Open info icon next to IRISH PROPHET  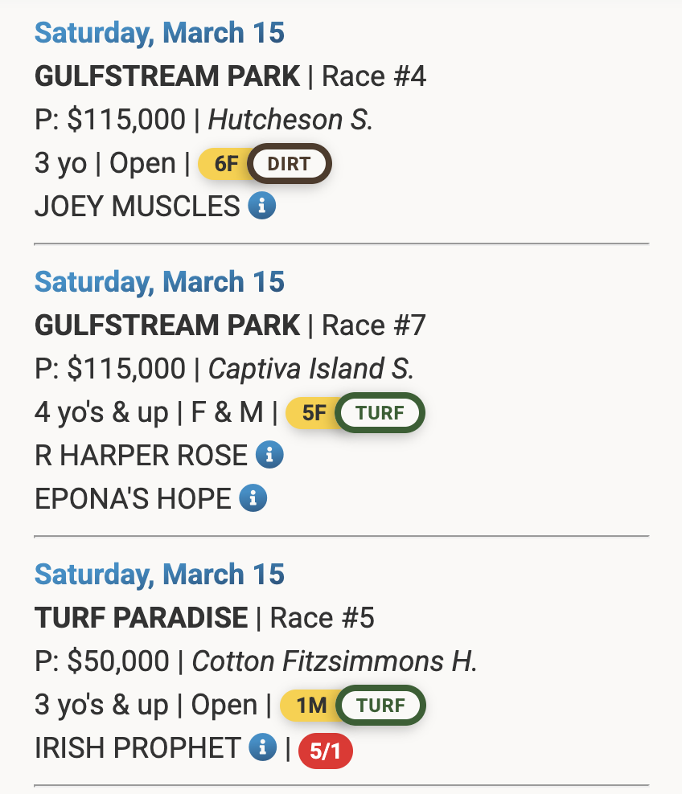click(262, 748)
